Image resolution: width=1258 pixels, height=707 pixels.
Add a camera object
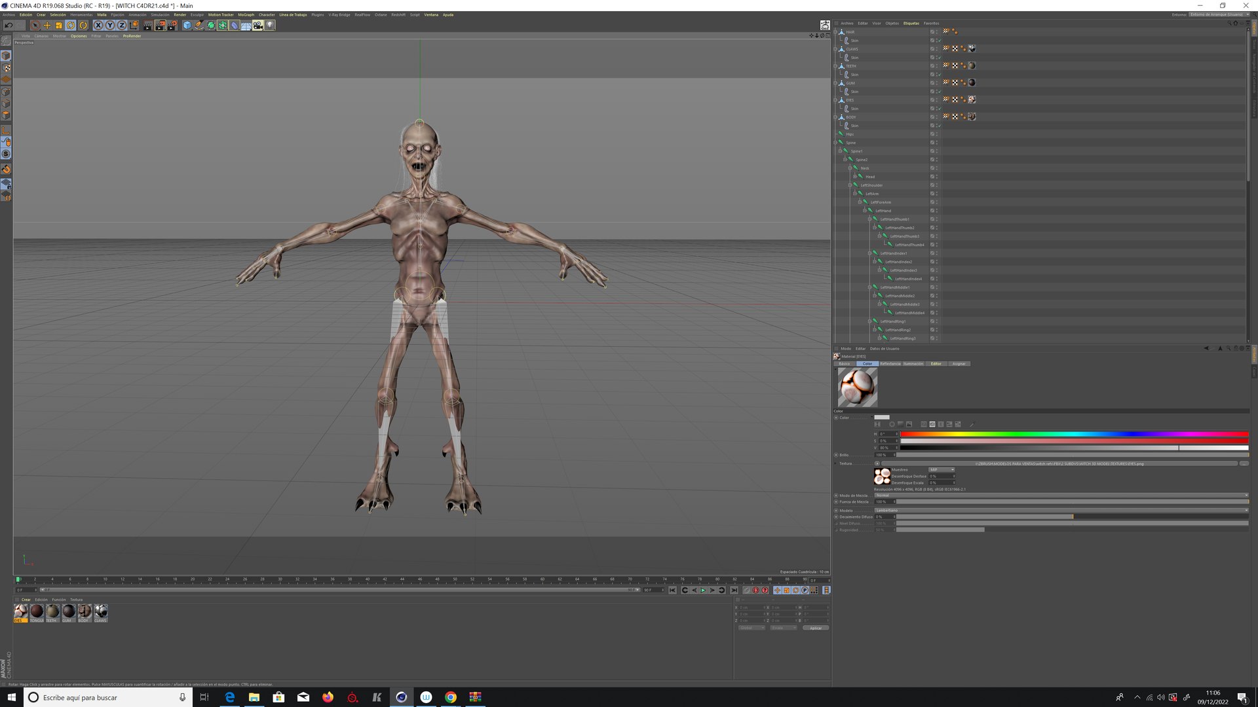click(258, 26)
